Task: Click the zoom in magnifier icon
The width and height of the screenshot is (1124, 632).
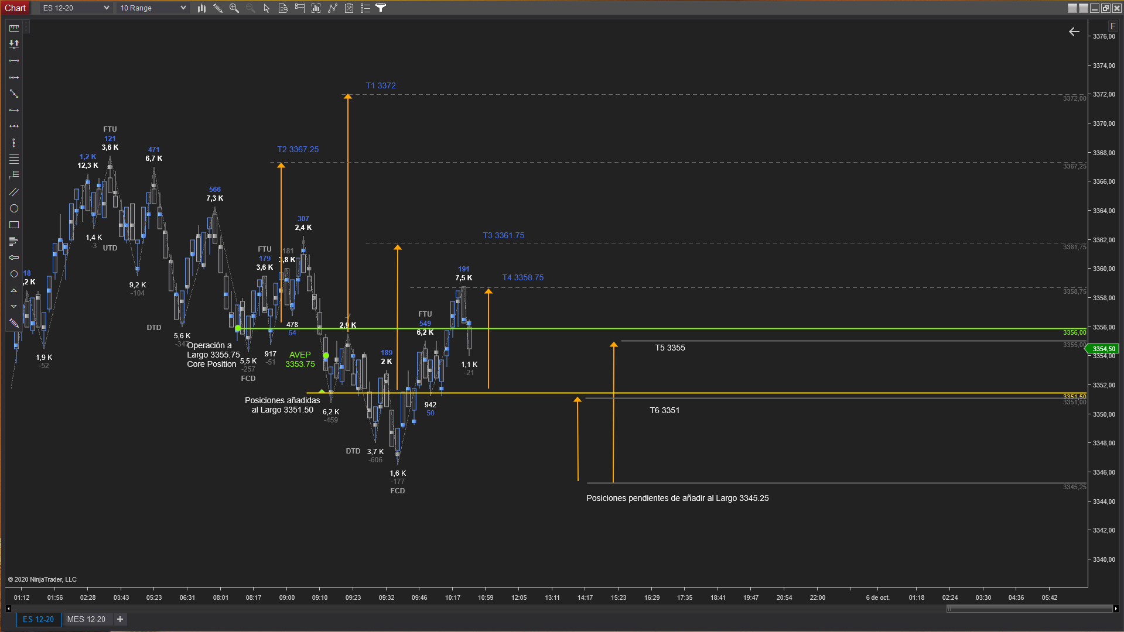Action: click(x=234, y=8)
